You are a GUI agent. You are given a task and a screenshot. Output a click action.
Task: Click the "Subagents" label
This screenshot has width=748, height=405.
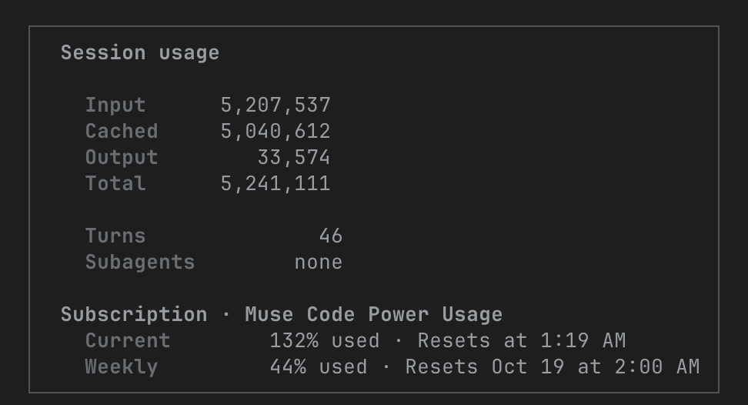[x=140, y=263]
